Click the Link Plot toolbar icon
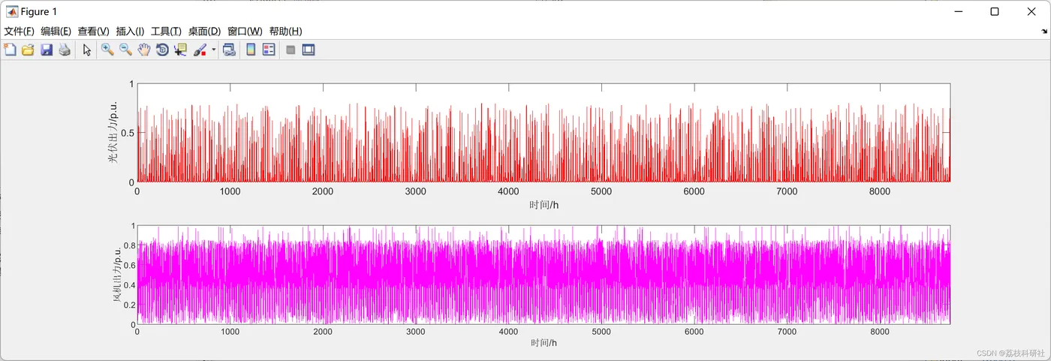The image size is (1051, 361). coord(229,50)
